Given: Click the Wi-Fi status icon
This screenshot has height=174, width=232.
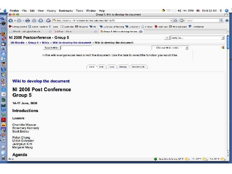Looking at the screenshot, I should [169, 11].
